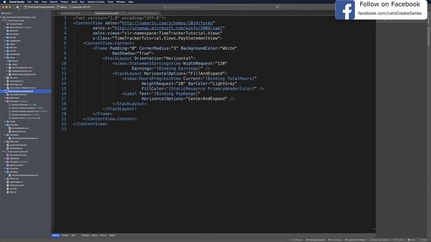Screen dimensions: 431x242
Task: Open the Project menu
Action: (x=65, y=1)
